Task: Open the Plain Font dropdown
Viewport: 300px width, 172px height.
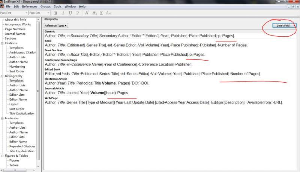Action: point(14,13)
